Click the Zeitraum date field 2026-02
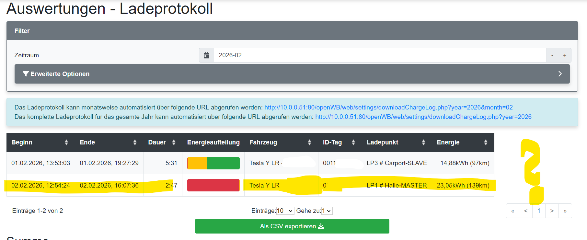Image resolution: width=587 pixels, height=240 pixels. click(380, 55)
